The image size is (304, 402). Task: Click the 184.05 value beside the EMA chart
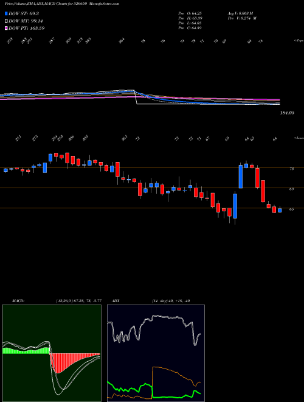click(x=287, y=113)
